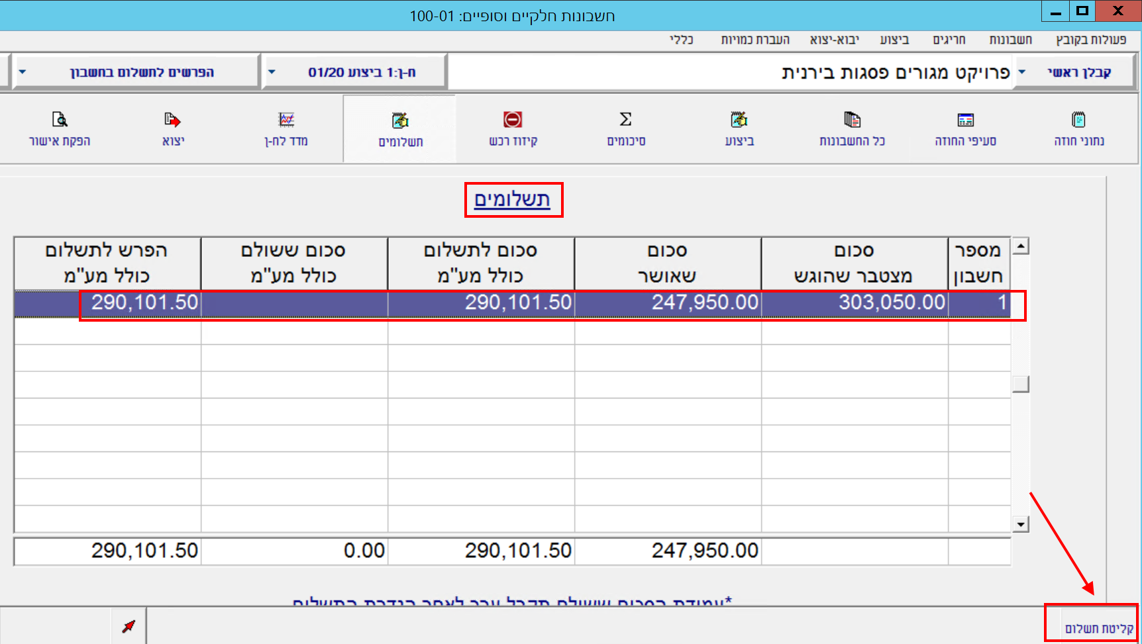The image size is (1142, 644).
Task: Select the כל החשבונות all accounts icon
Action: [852, 120]
